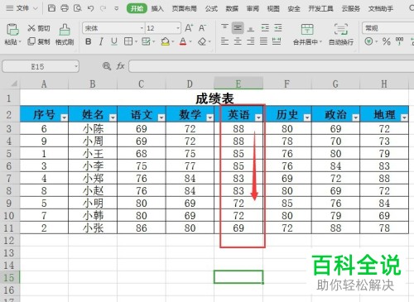
Task: Click the borders icon
Action: click(x=128, y=41)
